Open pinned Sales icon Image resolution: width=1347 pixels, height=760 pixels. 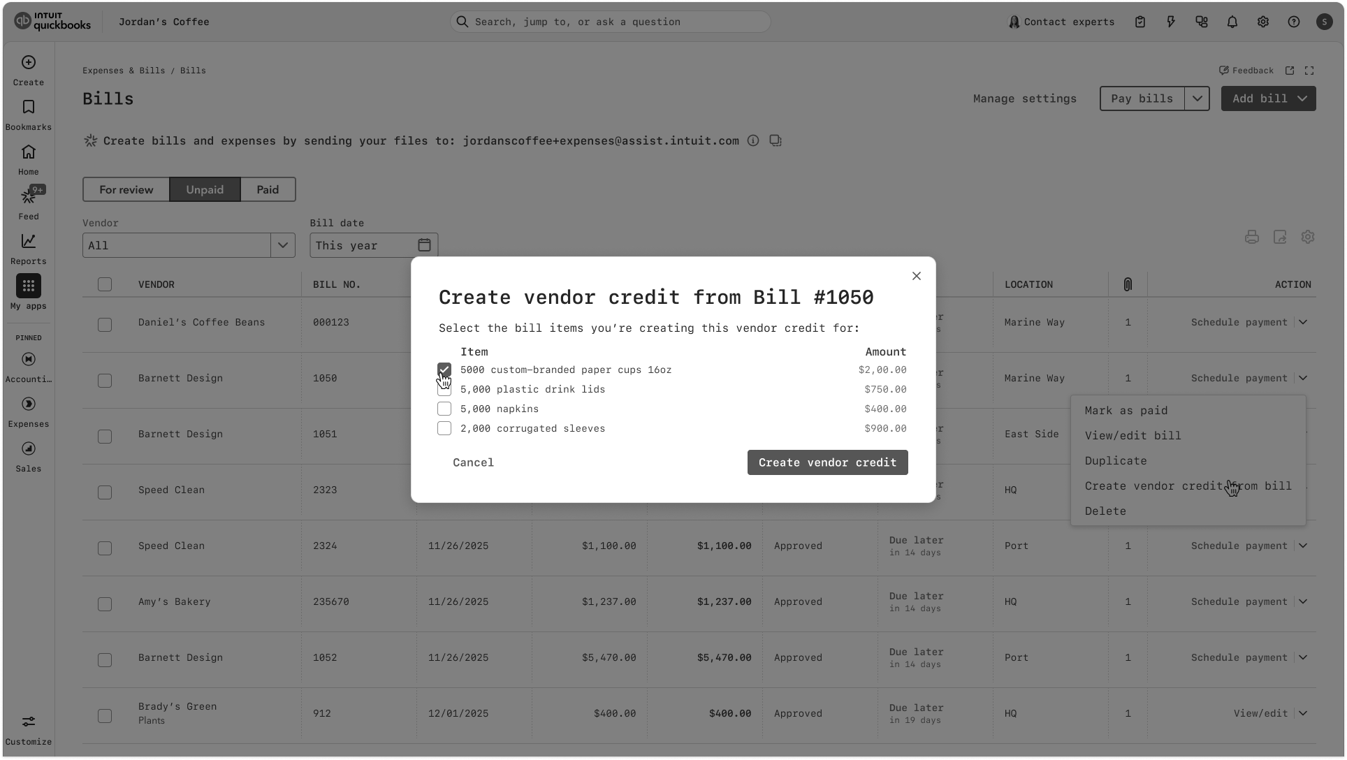[x=29, y=448]
